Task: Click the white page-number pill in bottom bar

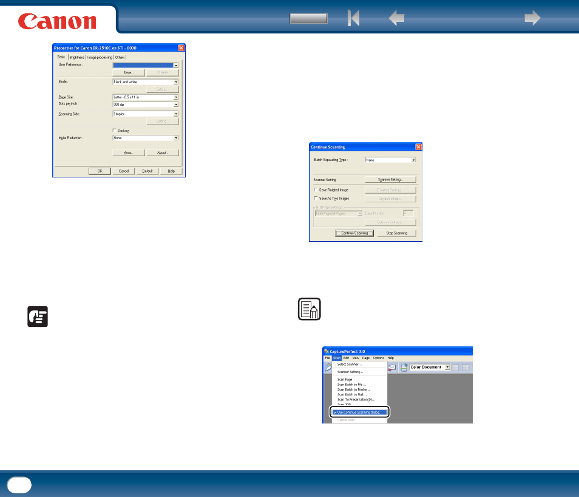Action: 19,485
